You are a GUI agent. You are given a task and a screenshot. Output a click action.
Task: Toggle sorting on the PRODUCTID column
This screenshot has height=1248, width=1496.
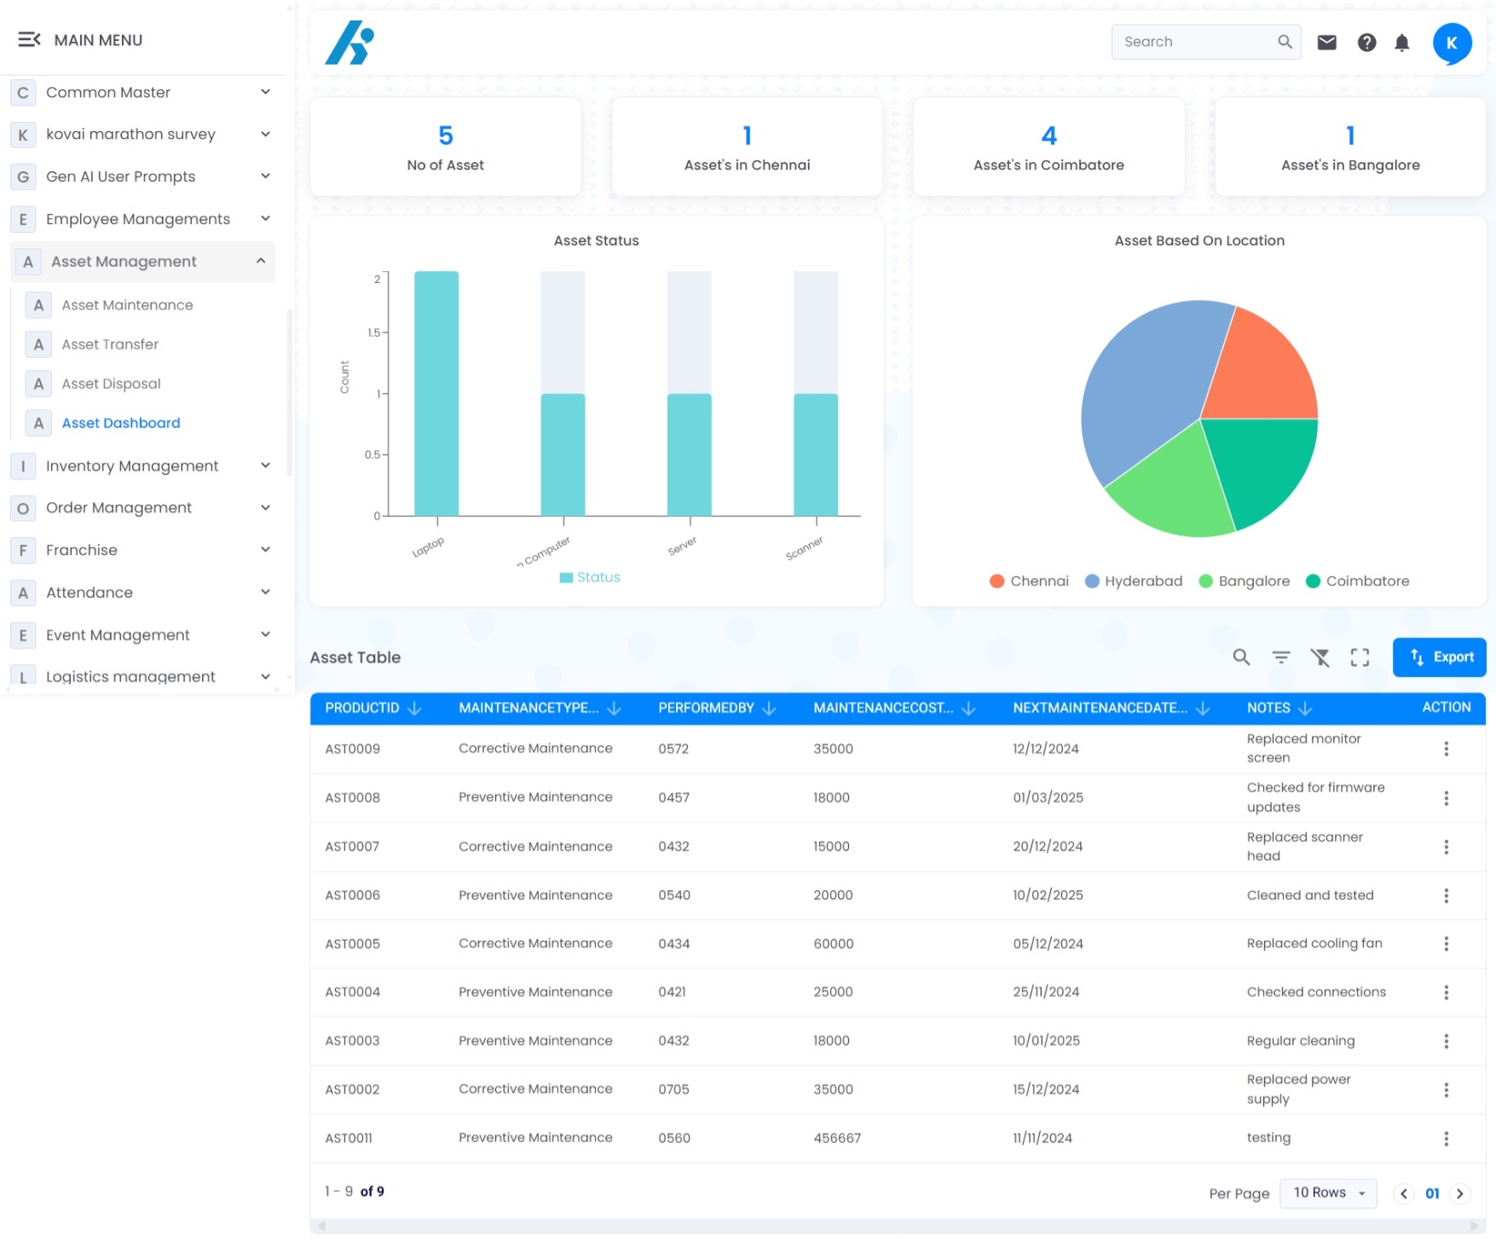(x=416, y=708)
